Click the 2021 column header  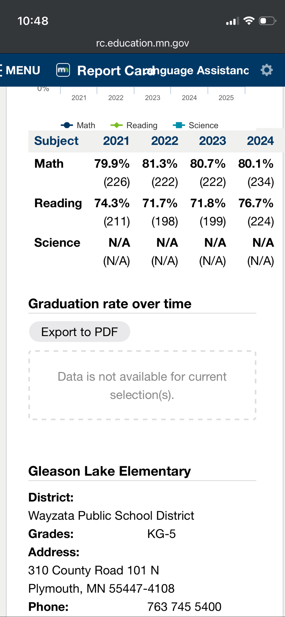[116, 141]
